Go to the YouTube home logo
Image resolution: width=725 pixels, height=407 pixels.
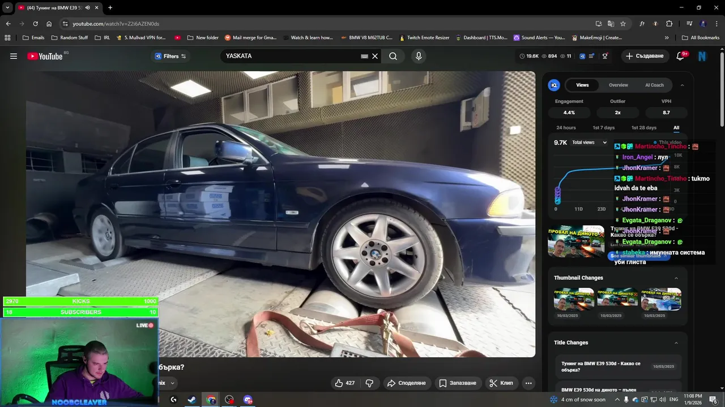click(x=45, y=56)
